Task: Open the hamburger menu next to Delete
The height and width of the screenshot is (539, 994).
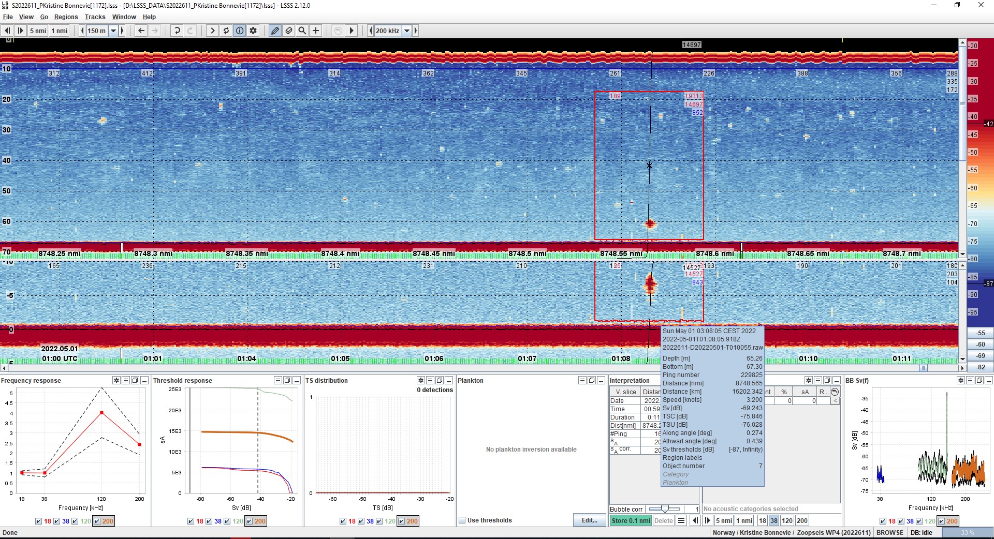Action: pyautogui.click(x=682, y=521)
